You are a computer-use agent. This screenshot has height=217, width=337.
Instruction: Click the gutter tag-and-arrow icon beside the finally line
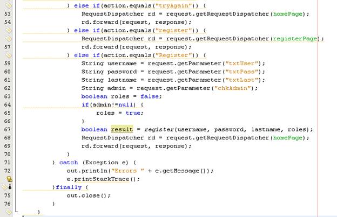(x=7, y=187)
